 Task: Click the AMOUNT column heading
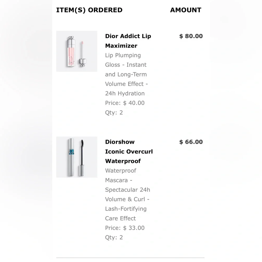coord(185,10)
